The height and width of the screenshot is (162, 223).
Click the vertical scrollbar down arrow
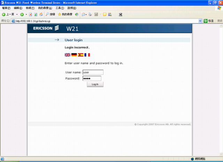[x=221, y=154]
